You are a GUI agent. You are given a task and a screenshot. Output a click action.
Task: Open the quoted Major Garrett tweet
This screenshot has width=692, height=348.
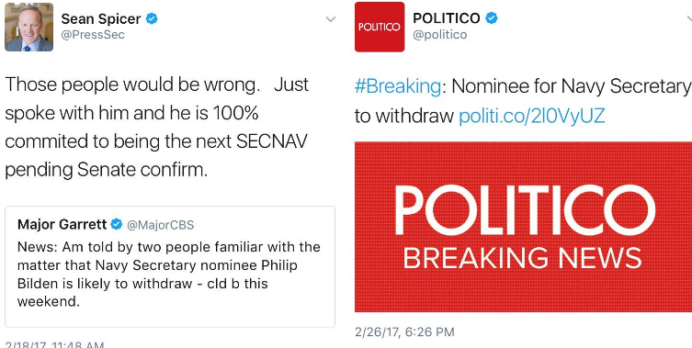coord(170,266)
